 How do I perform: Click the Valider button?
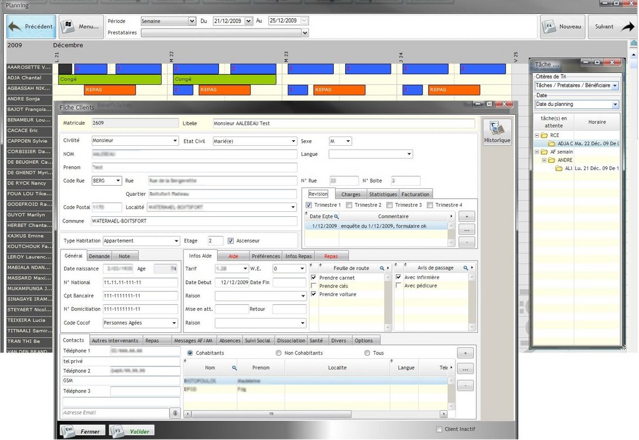[132, 431]
